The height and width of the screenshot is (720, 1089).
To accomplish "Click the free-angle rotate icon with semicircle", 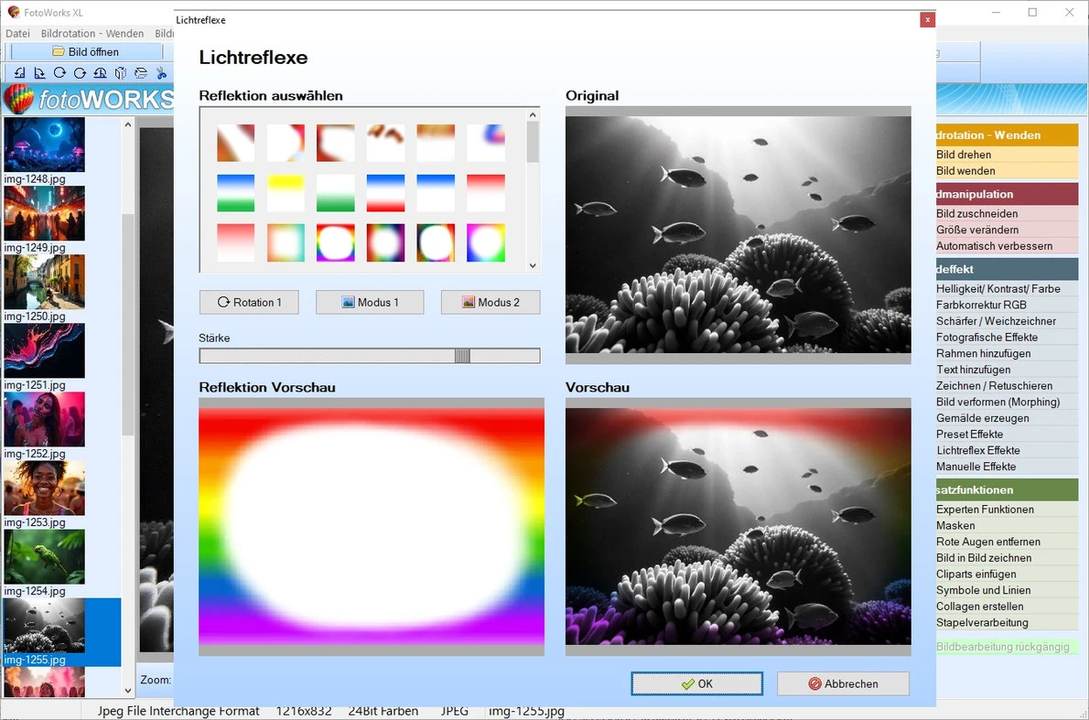I will (100, 73).
